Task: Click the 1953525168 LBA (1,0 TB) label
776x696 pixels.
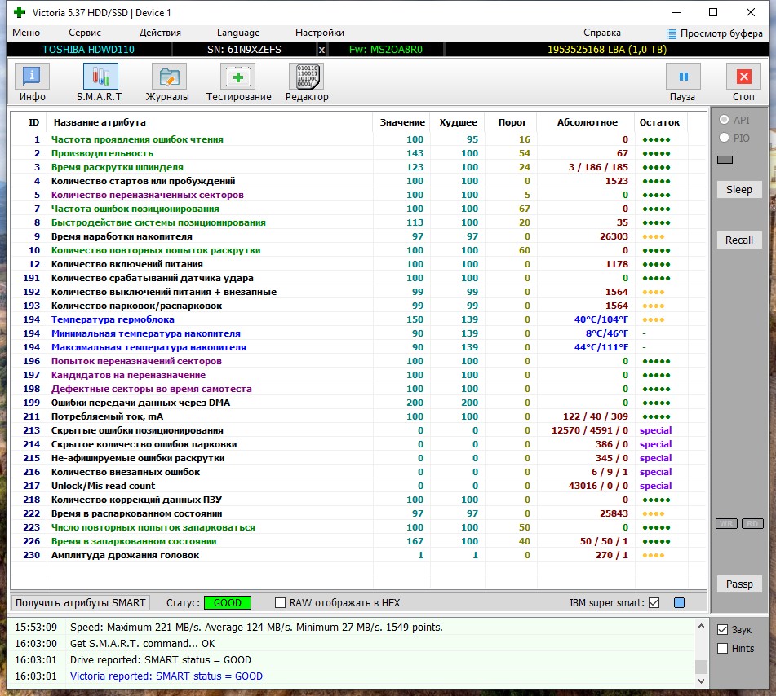Action: (x=607, y=50)
